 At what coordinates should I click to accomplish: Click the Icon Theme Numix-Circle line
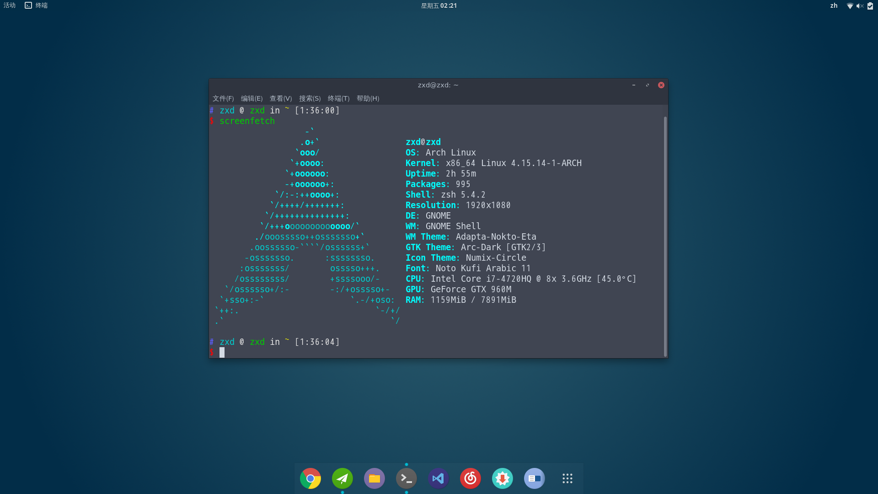(x=466, y=258)
